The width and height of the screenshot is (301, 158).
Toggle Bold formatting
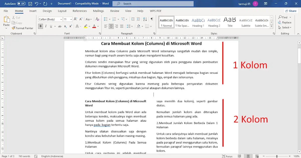40,26
